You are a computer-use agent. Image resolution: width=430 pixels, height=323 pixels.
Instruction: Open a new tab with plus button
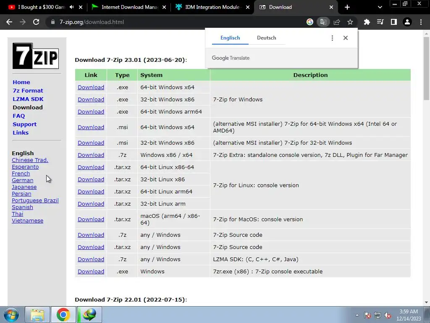[347, 7]
